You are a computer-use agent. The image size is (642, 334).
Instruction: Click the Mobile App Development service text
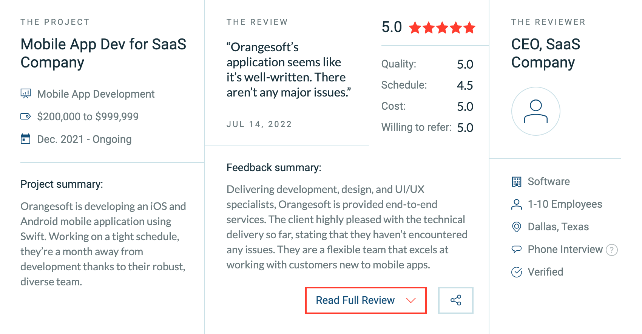point(96,94)
